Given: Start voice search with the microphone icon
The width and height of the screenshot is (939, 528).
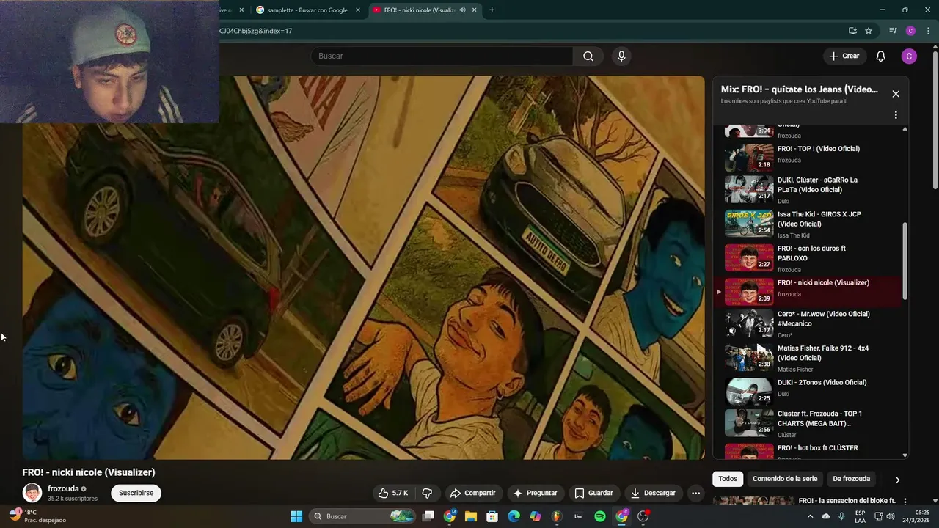Looking at the screenshot, I should click(621, 56).
